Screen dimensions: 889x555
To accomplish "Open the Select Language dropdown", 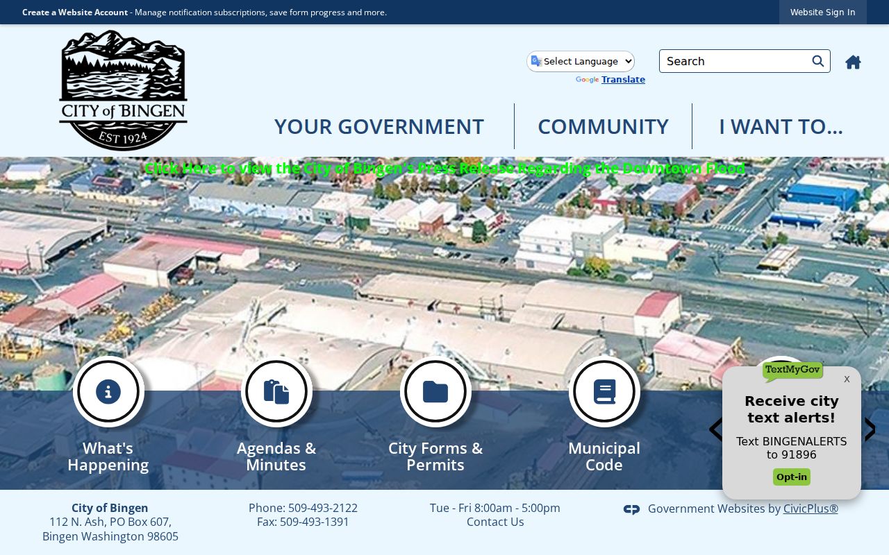I will [x=581, y=61].
